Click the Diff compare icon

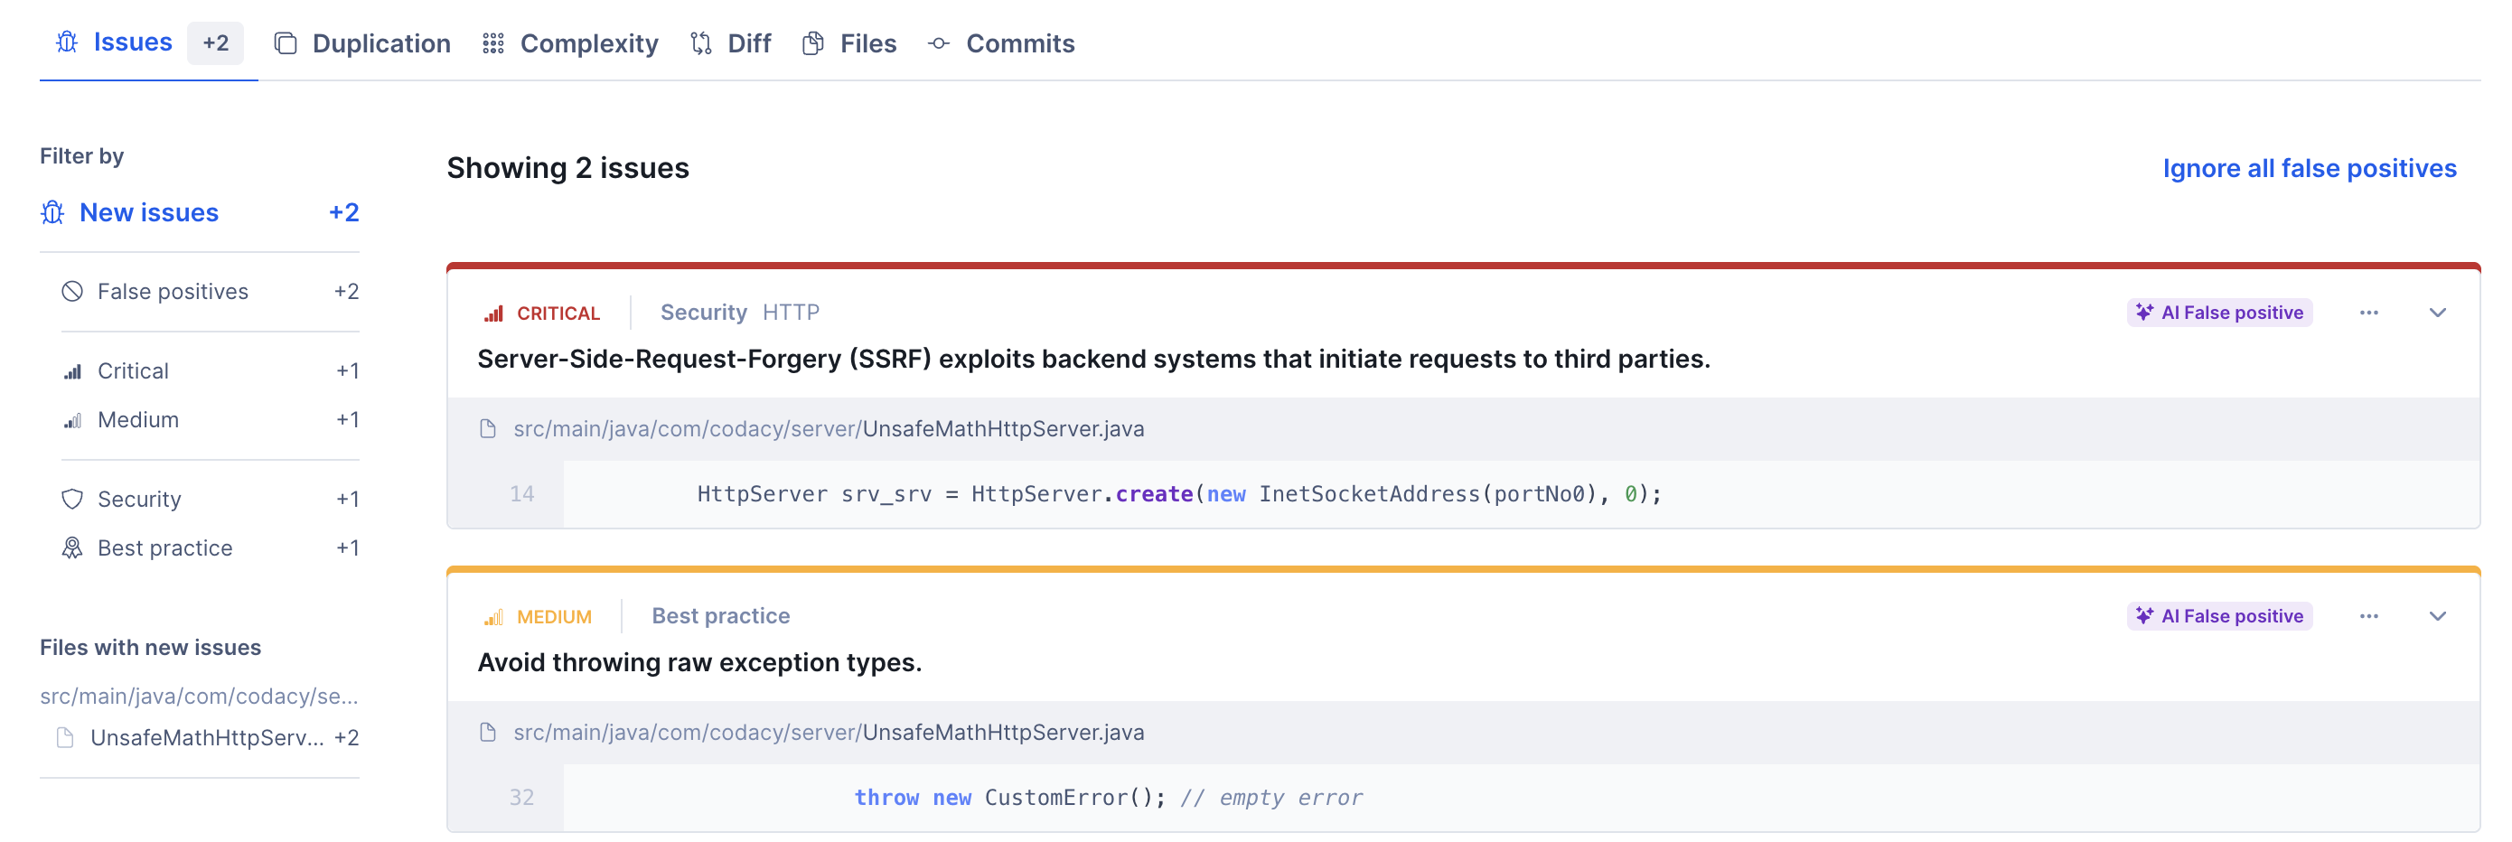[700, 44]
